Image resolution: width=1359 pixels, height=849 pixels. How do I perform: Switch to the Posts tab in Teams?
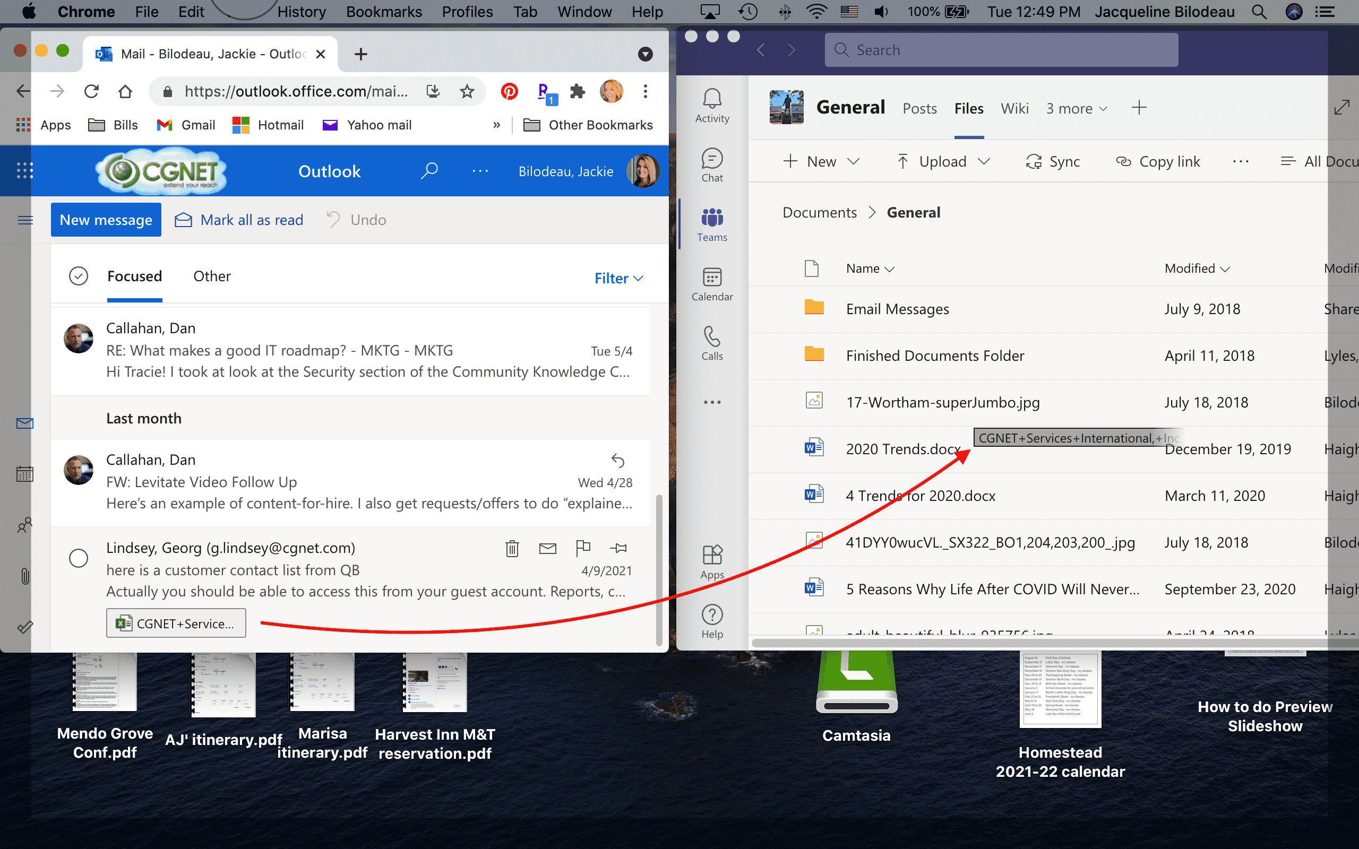(x=919, y=108)
